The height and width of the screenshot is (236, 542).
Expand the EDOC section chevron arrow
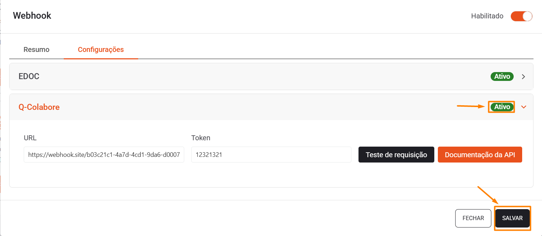pyautogui.click(x=524, y=77)
